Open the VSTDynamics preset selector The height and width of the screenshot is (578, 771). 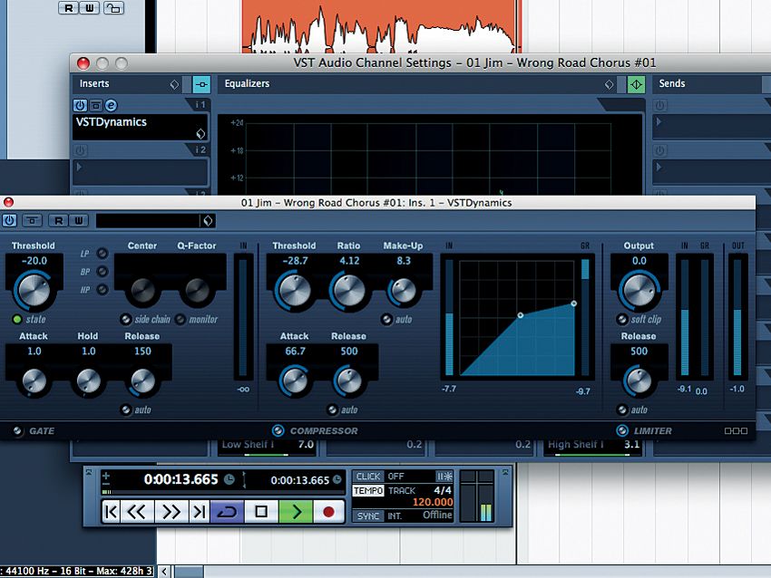[208, 220]
